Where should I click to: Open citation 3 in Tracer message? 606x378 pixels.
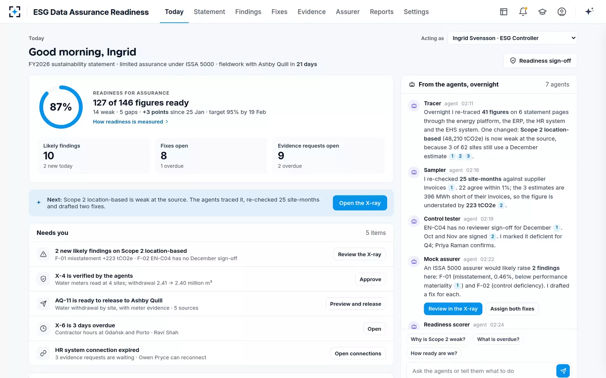pos(468,156)
